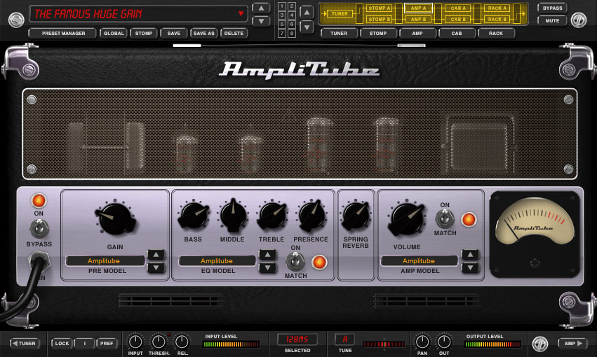Image resolution: width=597 pixels, height=357 pixels.
Task: Select preset slot 3
Action: click(x=282, y=15)
